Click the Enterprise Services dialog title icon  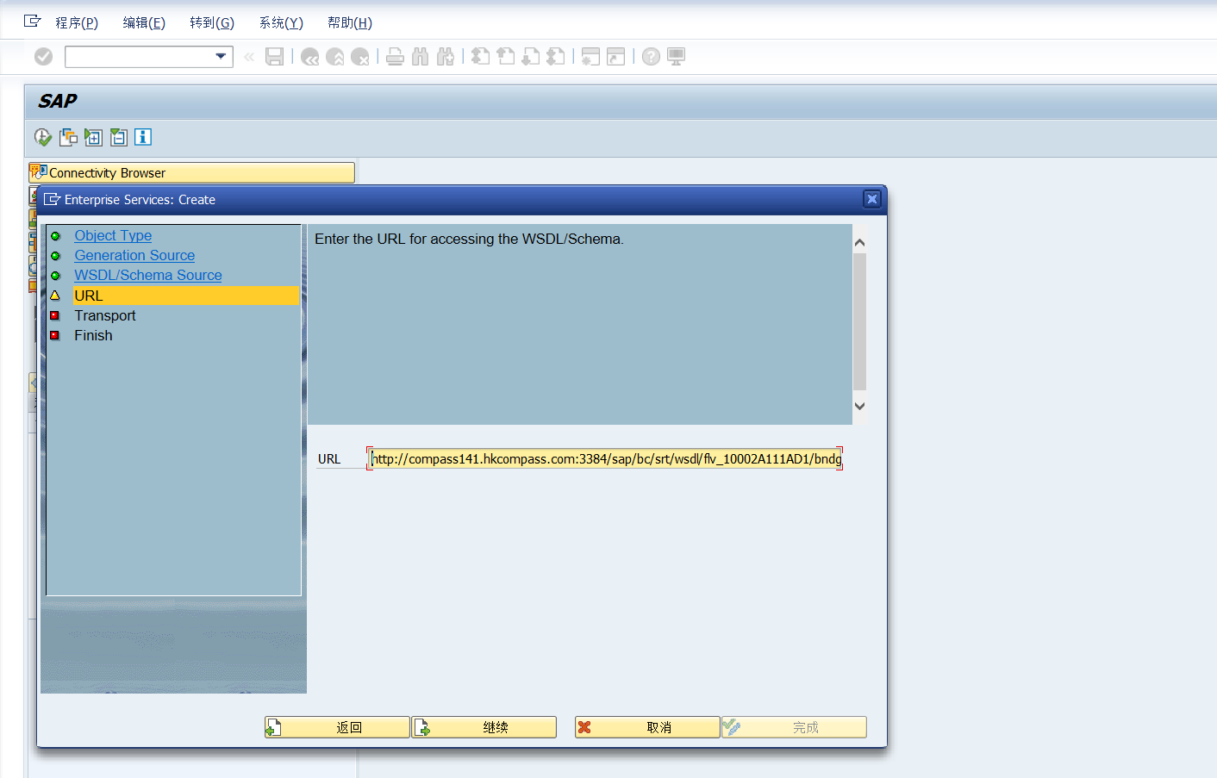coord(53,199)
